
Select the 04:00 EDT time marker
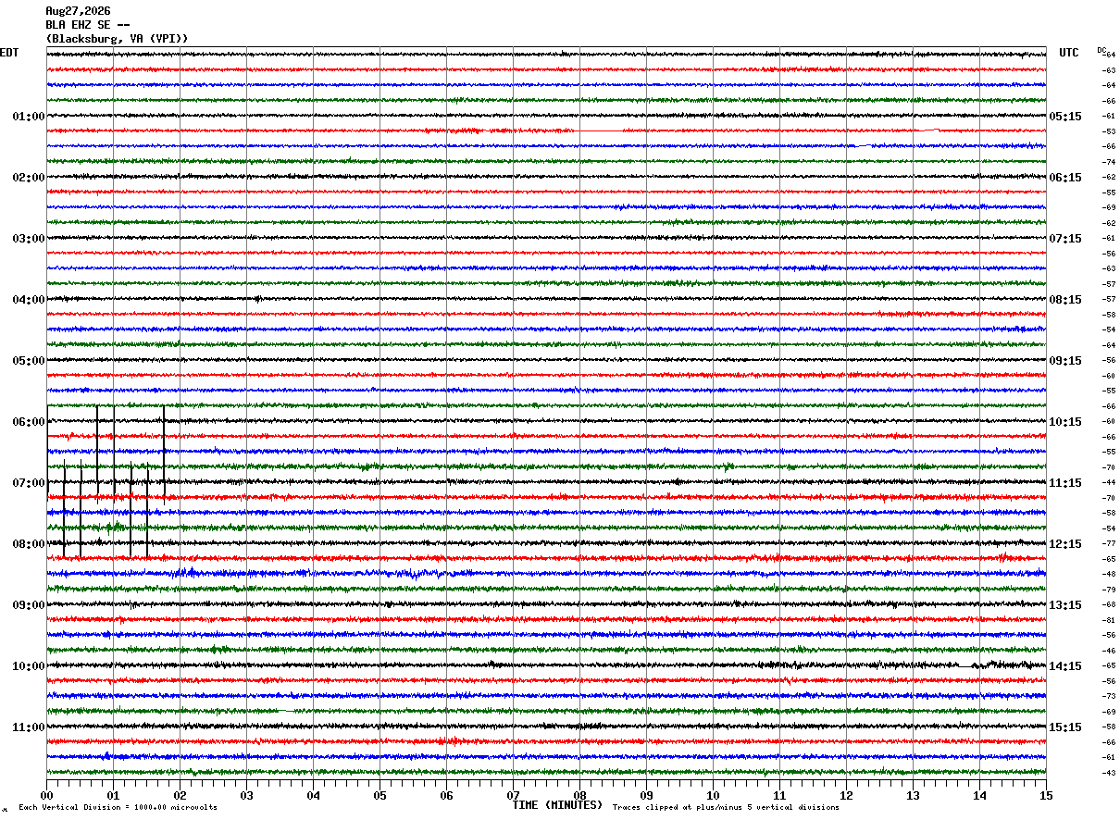pos(29,300)
